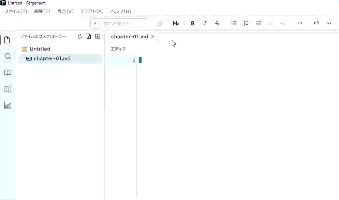Focus the command input field
Image resolution: width=339 pixels, height=200 pixels.
(x=124, y=23)
